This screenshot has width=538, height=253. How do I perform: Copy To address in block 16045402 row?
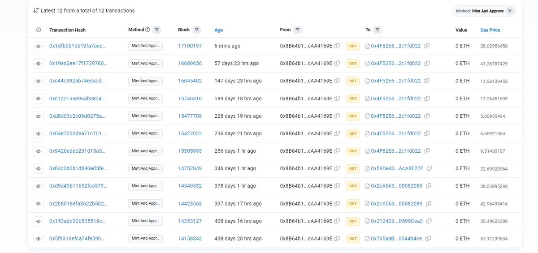(x=427, y=81)
